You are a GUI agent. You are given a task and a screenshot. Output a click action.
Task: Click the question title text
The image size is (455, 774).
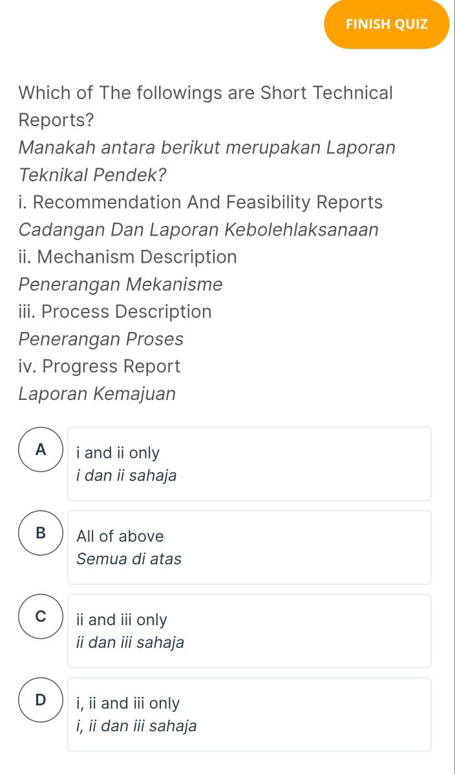click(x=206, y=93)
